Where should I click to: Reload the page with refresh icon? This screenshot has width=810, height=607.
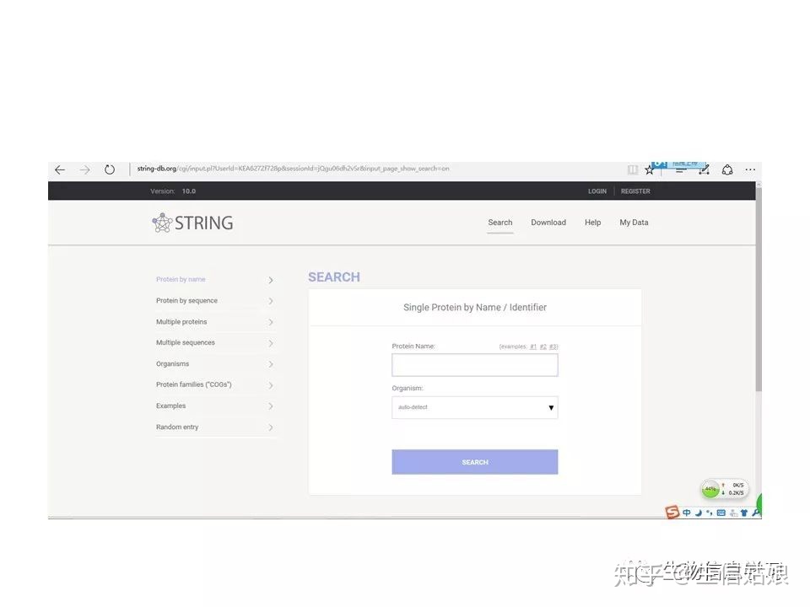[x=110, y=169]
